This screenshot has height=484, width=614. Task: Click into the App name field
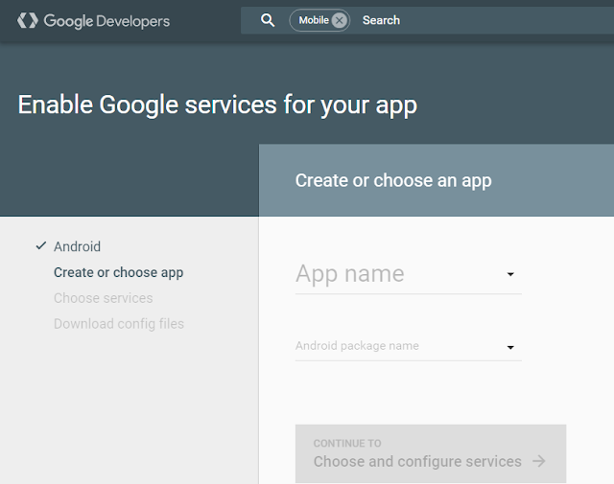pos(409,274)
